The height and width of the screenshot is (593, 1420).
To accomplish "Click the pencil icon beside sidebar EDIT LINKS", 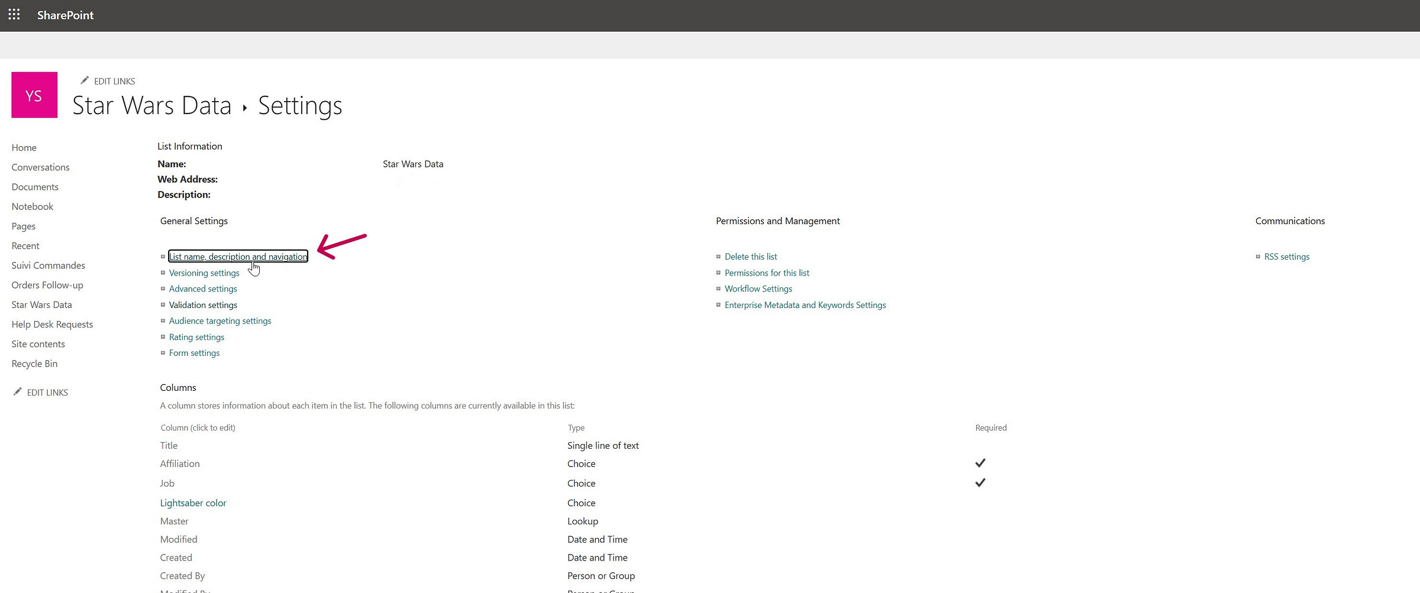I will click(x=18, y=391).
